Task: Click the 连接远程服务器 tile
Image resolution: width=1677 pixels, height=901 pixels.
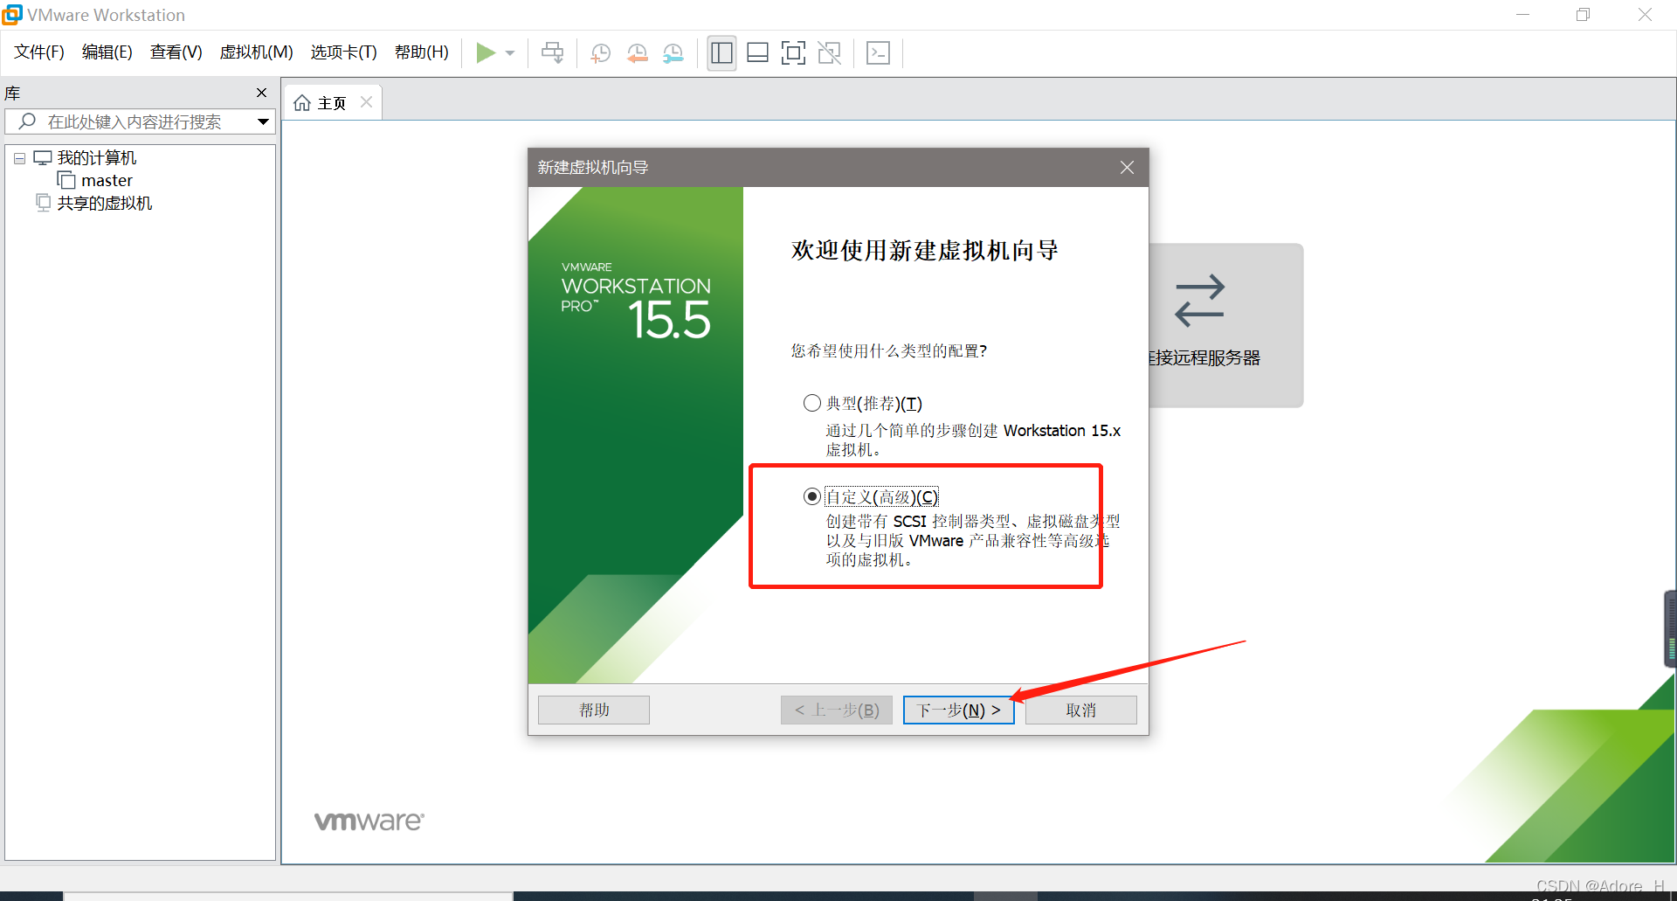Action: pyautogui.click(x=1225, y=325)
